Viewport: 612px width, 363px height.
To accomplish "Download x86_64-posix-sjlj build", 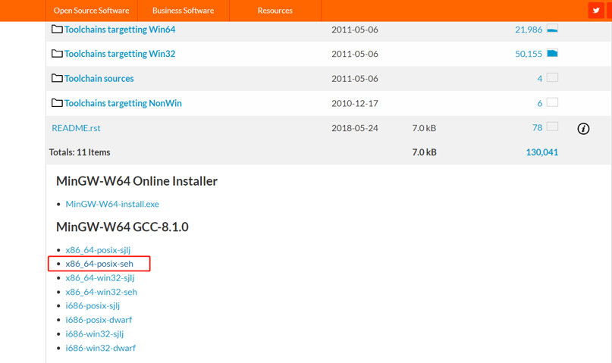I will point(98,250).
